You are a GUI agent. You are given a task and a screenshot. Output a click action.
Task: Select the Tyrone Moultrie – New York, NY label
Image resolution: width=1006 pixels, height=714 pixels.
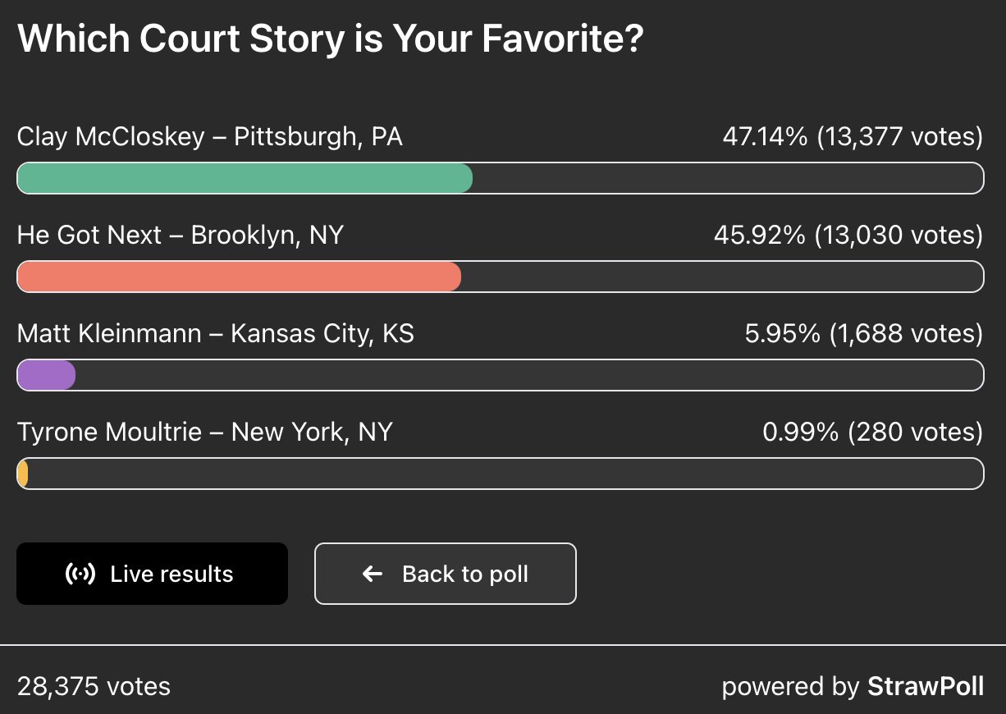pyautogui.click(x=205, y=432)
